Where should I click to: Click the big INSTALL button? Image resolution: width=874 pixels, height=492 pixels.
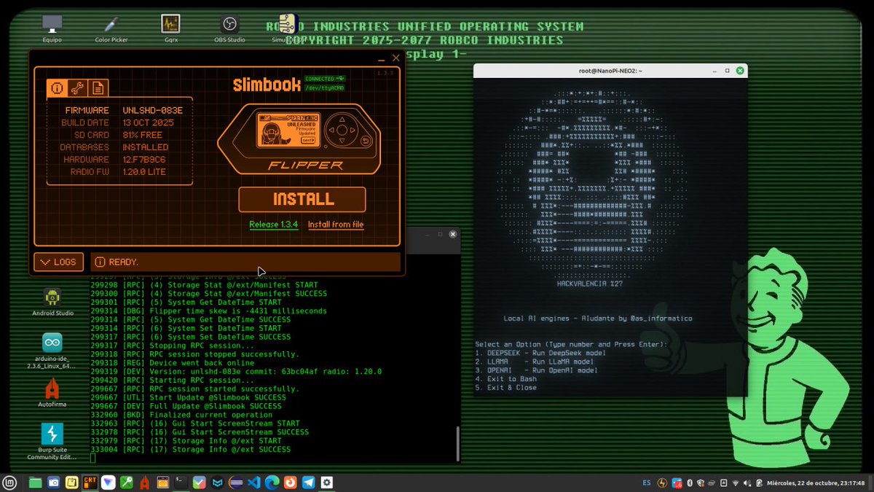pyautogui.click(x=302, y=200)
